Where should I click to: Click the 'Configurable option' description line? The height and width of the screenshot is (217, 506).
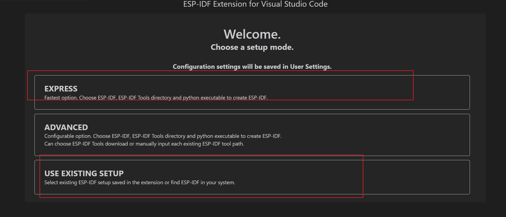tap(163, 136)
